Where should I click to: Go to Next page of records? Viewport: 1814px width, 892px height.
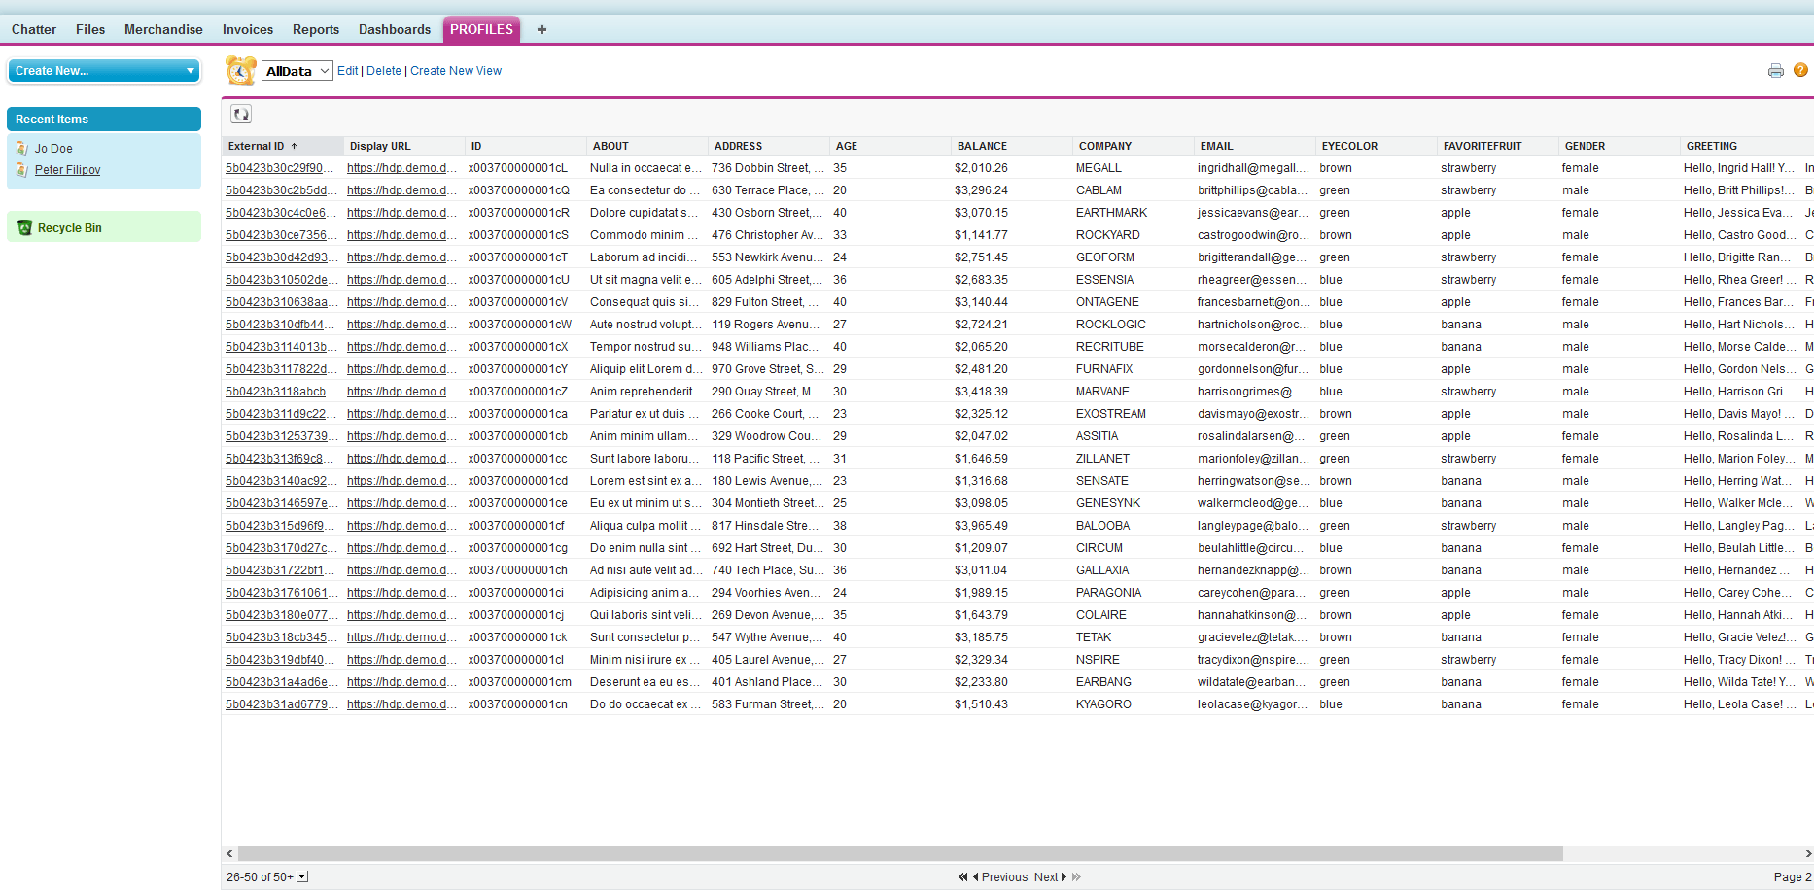[1050, 876]
